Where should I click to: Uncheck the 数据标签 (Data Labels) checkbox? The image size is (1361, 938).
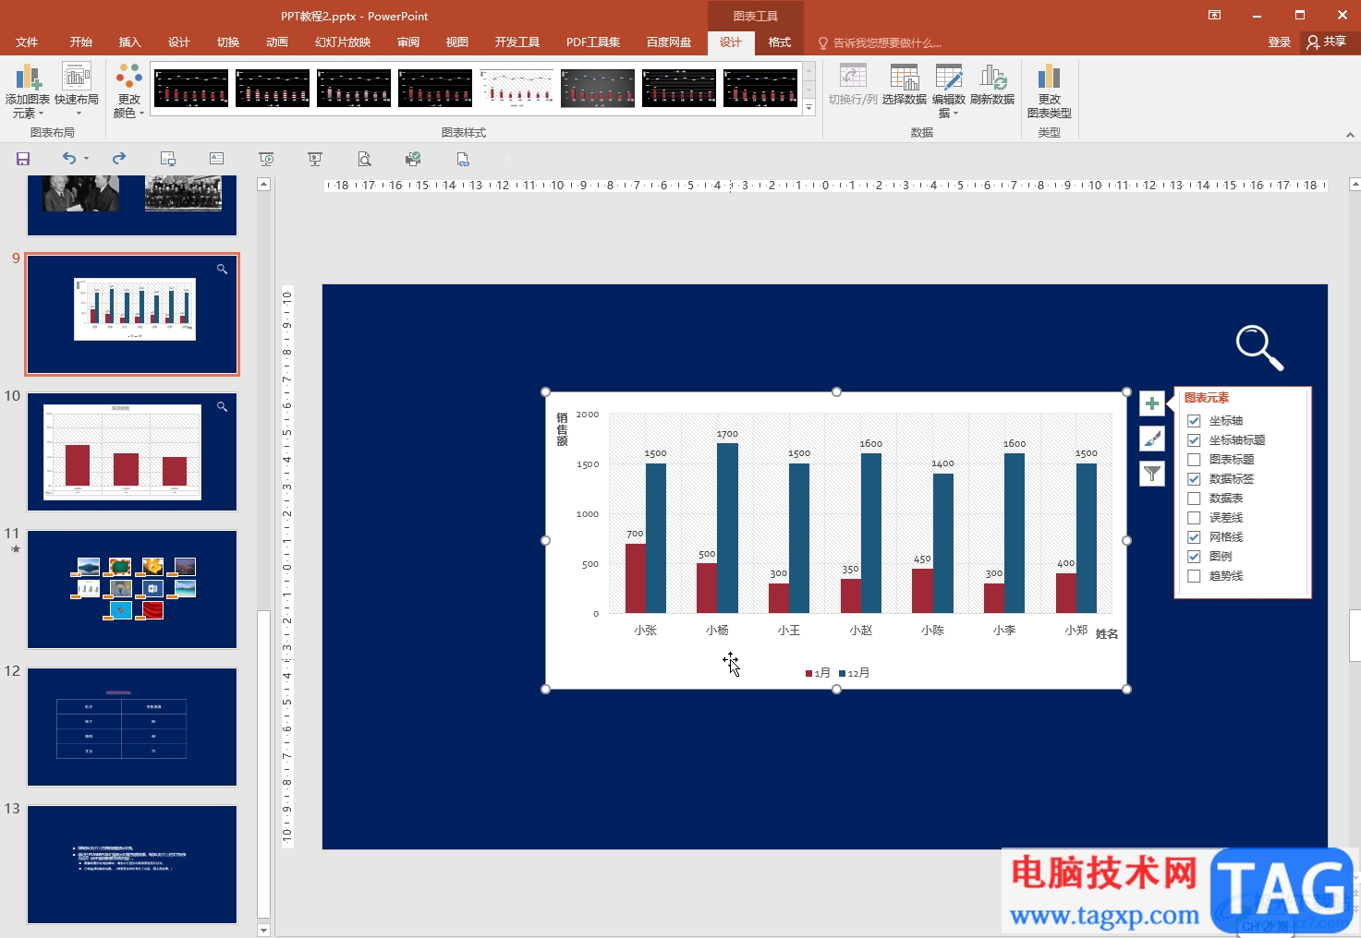(x=1194, y=479)
